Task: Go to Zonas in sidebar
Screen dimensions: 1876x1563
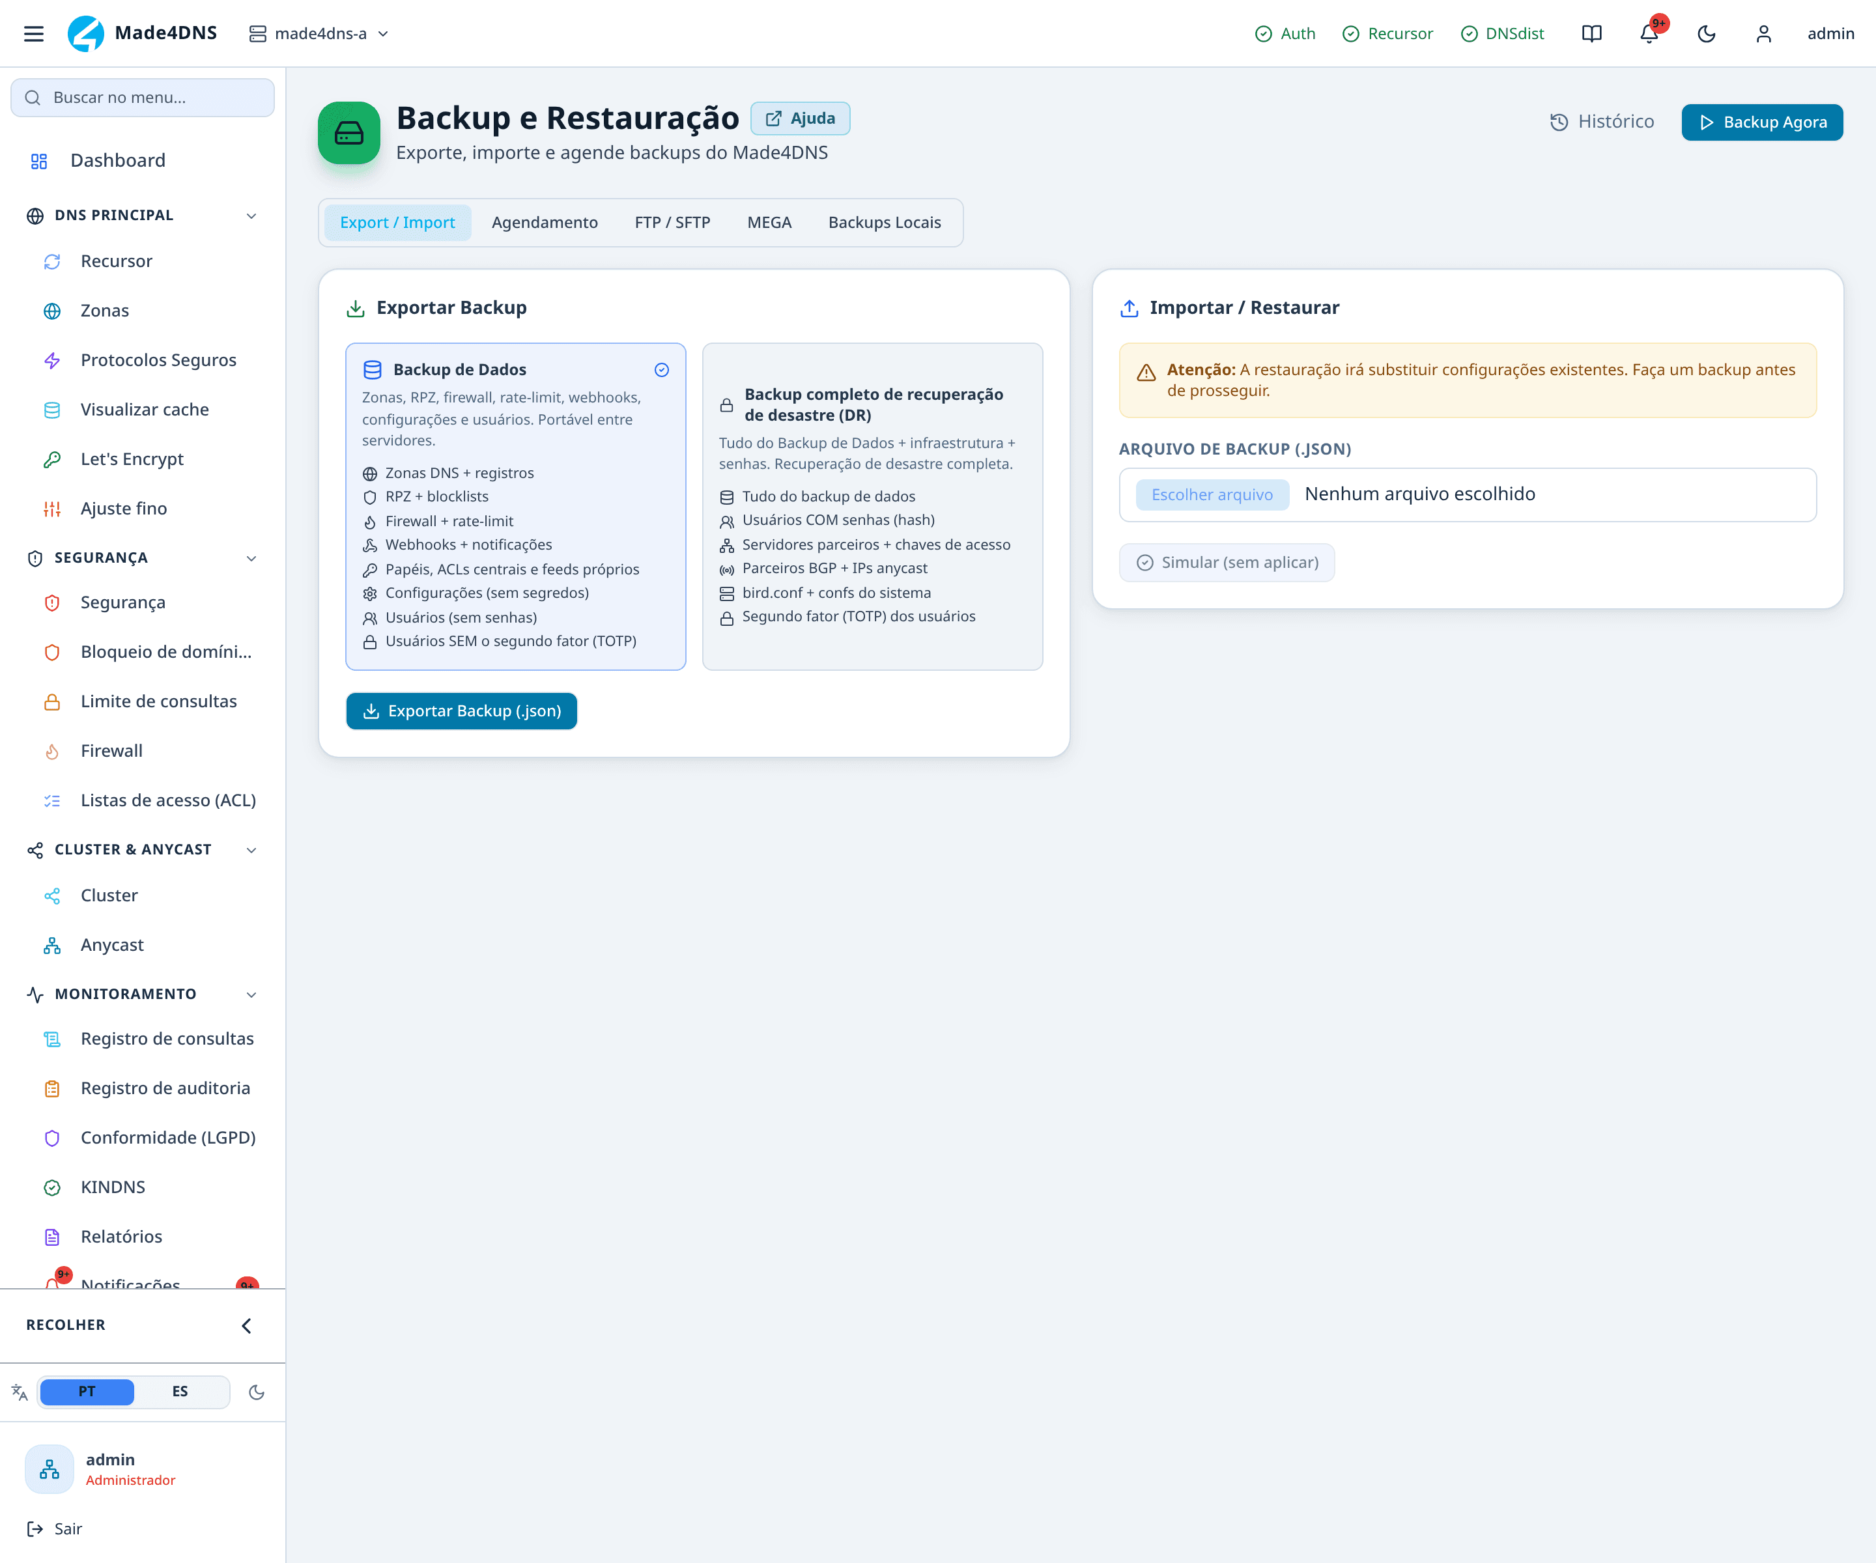Action: click(x=143, y=311)
